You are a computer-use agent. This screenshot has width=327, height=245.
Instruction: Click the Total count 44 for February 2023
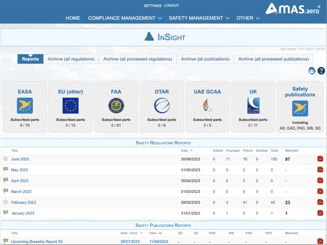tap(273, 202)
